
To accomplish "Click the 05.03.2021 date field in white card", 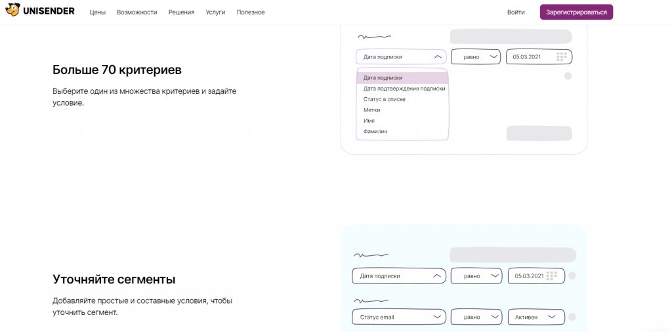I will [x=527, y=57].
